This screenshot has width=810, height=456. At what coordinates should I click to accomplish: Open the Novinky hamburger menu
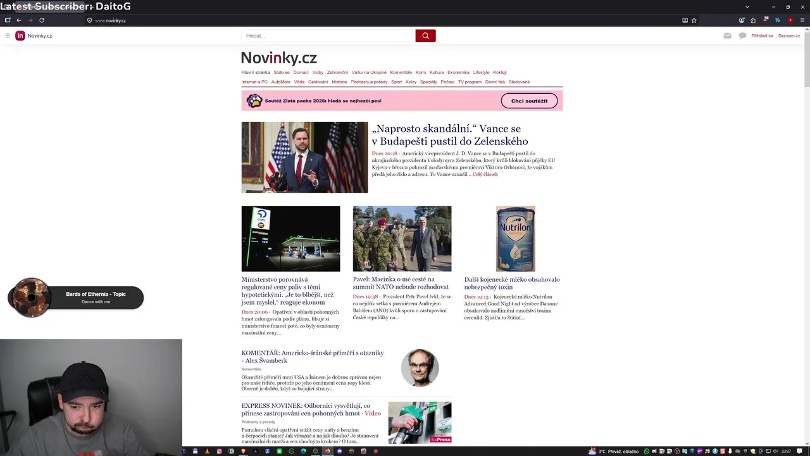pos(8,35)
